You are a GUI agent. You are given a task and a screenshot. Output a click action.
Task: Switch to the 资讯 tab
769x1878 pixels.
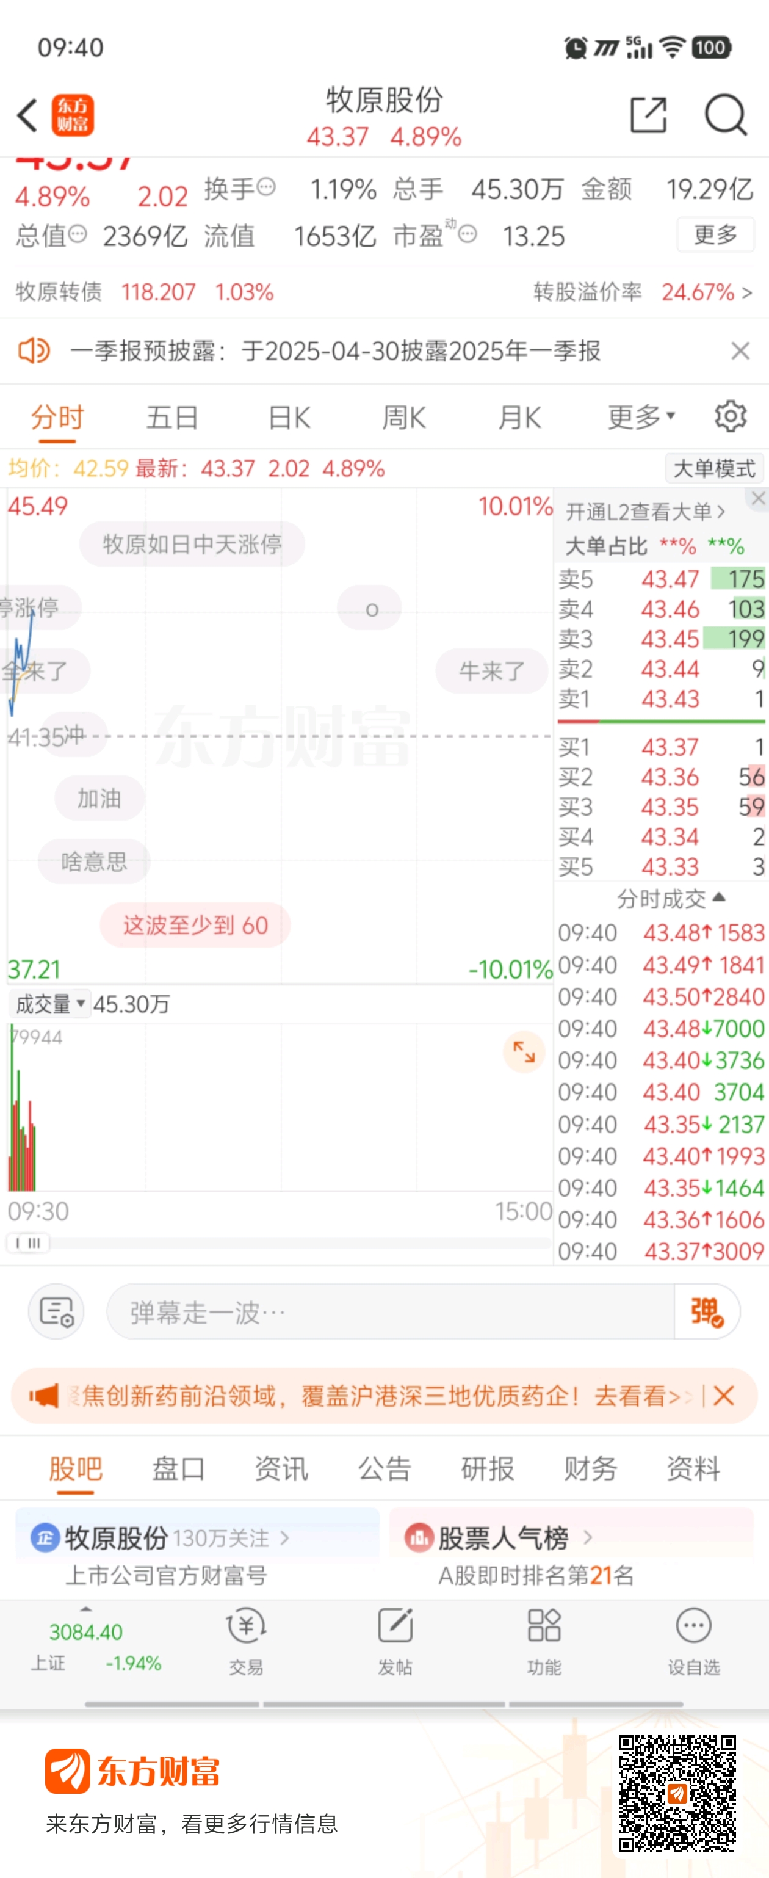(x=281, y=1468)
